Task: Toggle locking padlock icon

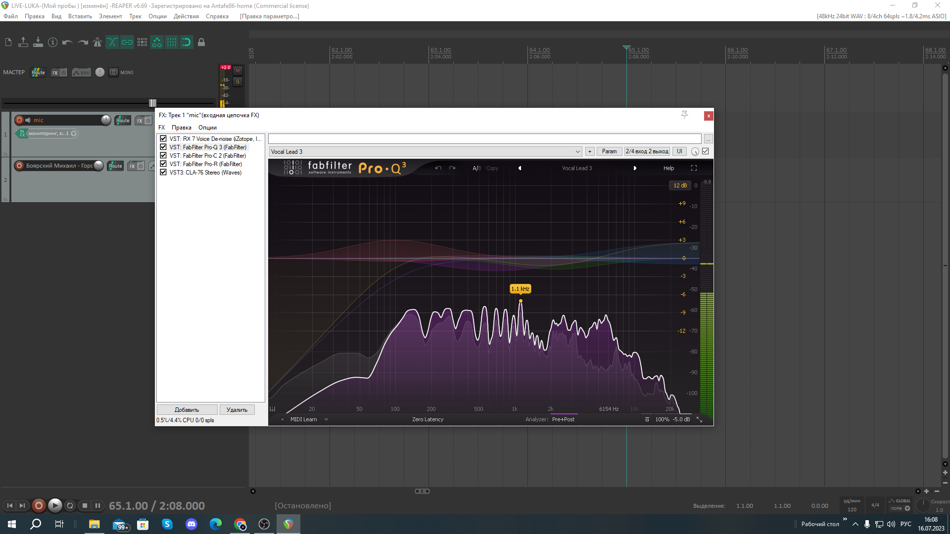Action: [x=201, y=43]
